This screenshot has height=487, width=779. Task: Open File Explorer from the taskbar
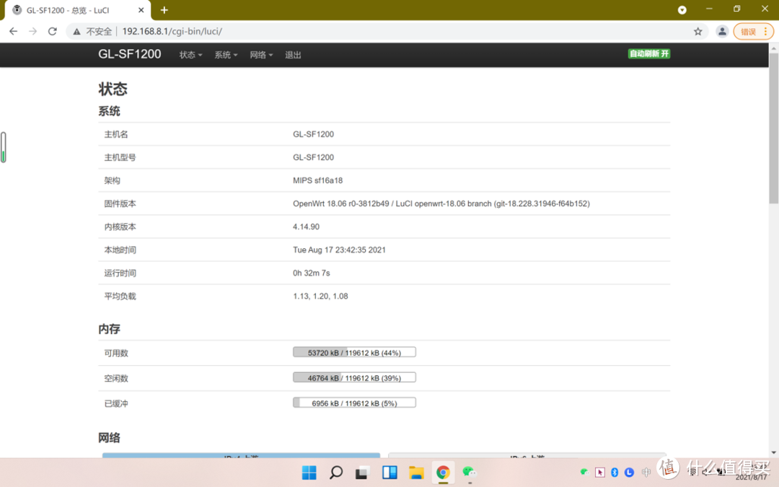tap(416, 472)
